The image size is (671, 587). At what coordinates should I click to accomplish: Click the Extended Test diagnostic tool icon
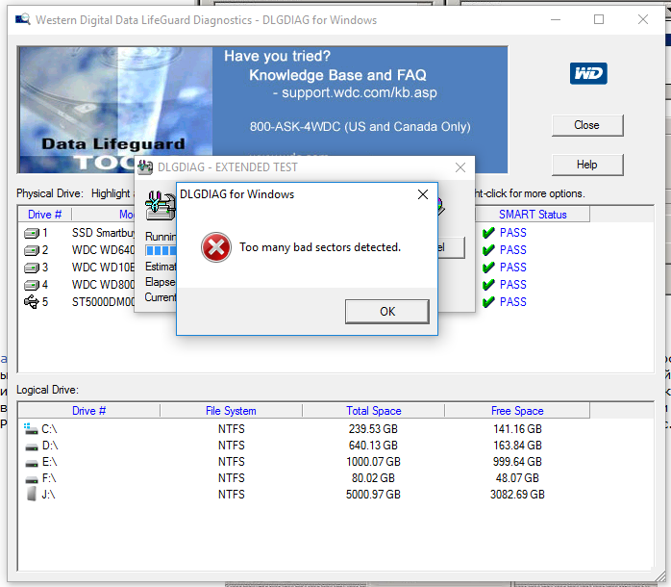(x=160, y=206)
